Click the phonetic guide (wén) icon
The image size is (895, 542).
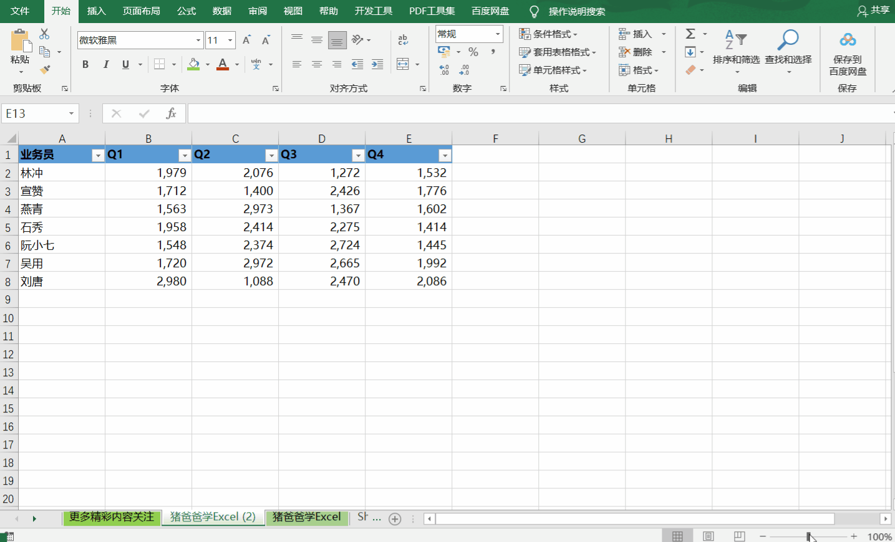click(x=256, y=64)
